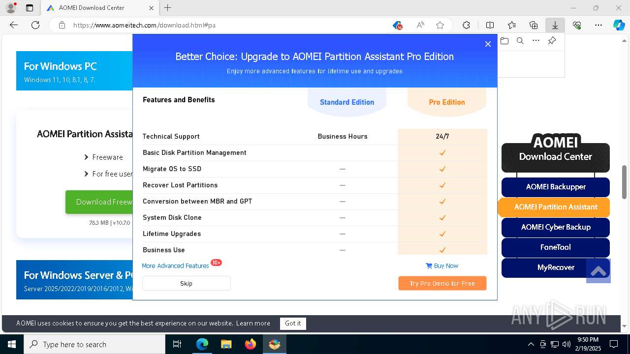Click the Lifetime Upgrades row
630x354 pixels.
pyautogui.click(x=315, y=234)
